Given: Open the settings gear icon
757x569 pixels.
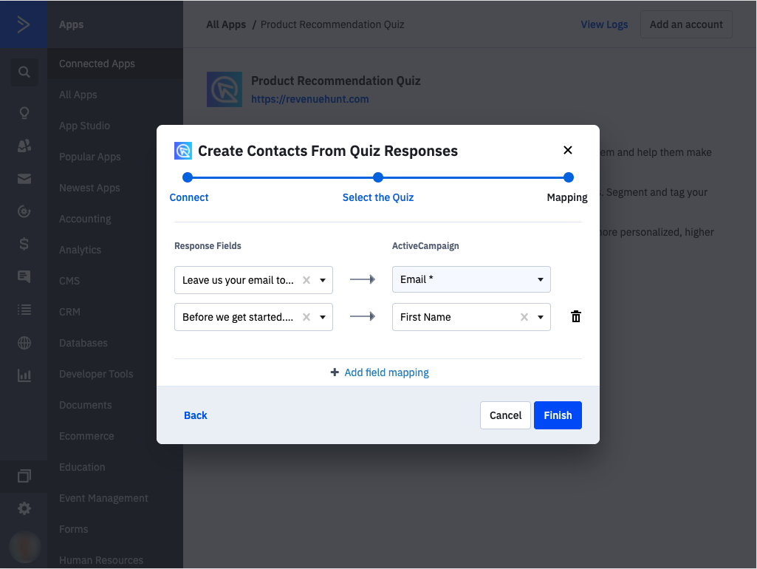Looking at the screenshot, I should pos(24,508).
